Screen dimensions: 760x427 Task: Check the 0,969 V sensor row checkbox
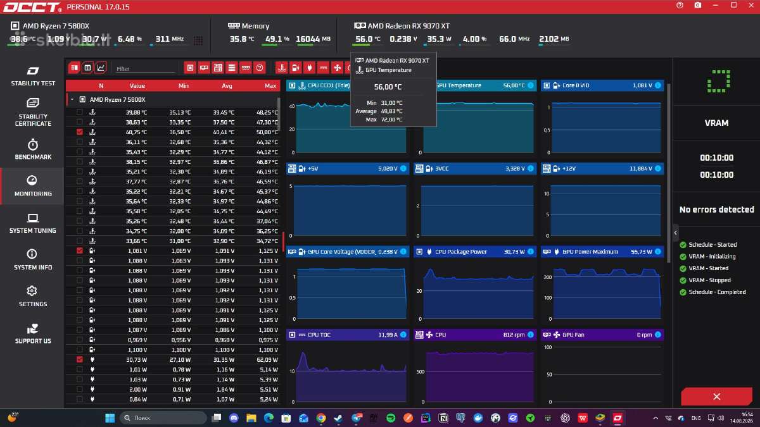(80, 340)
